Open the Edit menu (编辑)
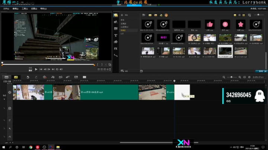The width and height of the screenshot is (268, 150). [15, 9]
